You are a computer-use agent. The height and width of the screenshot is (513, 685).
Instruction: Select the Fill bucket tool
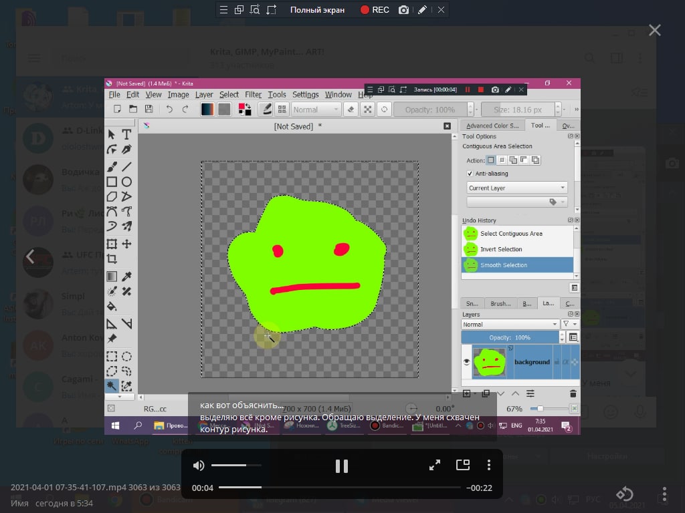tap(112, 306)
